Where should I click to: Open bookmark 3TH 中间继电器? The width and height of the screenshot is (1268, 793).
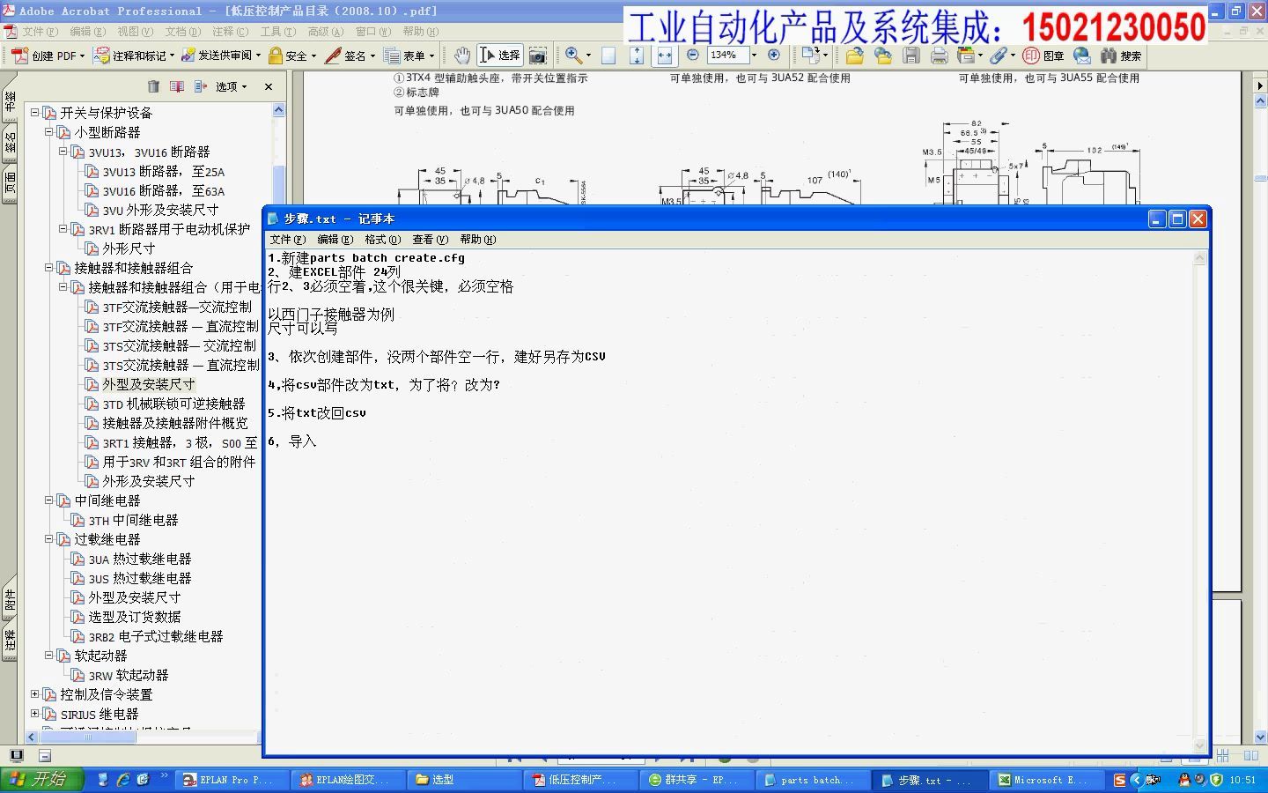[x=133, y=520]
